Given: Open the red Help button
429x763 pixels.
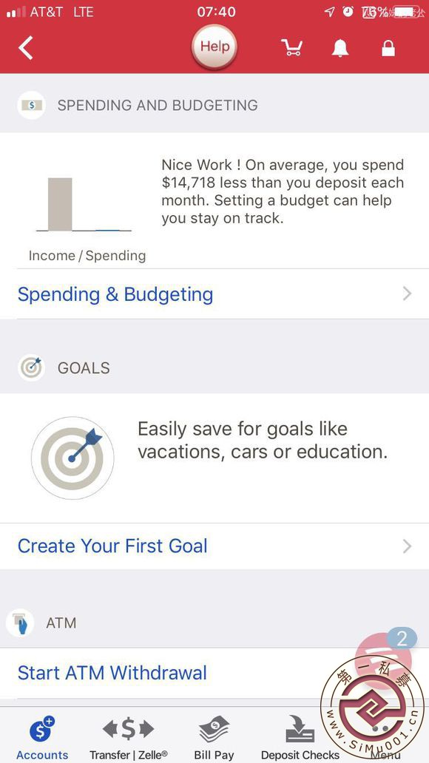Looking at the screenshot, I should point(214,47).
